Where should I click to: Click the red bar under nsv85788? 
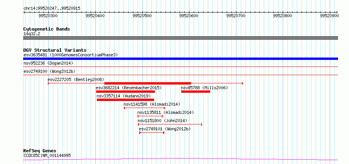pos(195,92)
